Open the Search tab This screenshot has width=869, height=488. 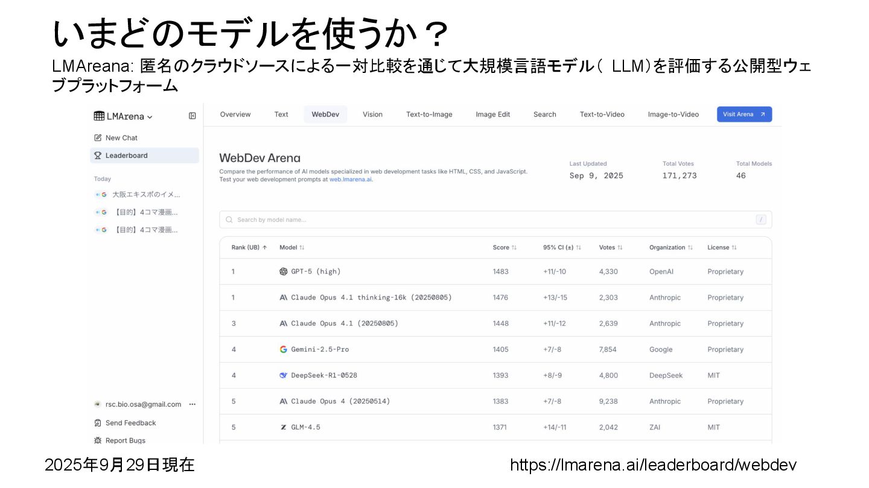[545, 114]
